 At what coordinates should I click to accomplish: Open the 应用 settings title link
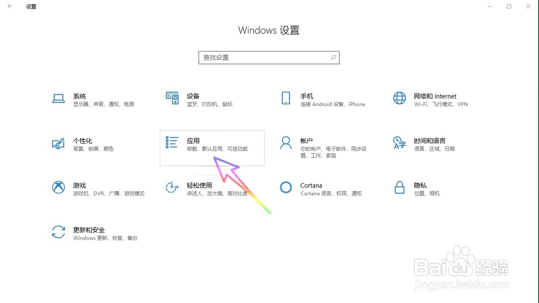pos(193,140)
